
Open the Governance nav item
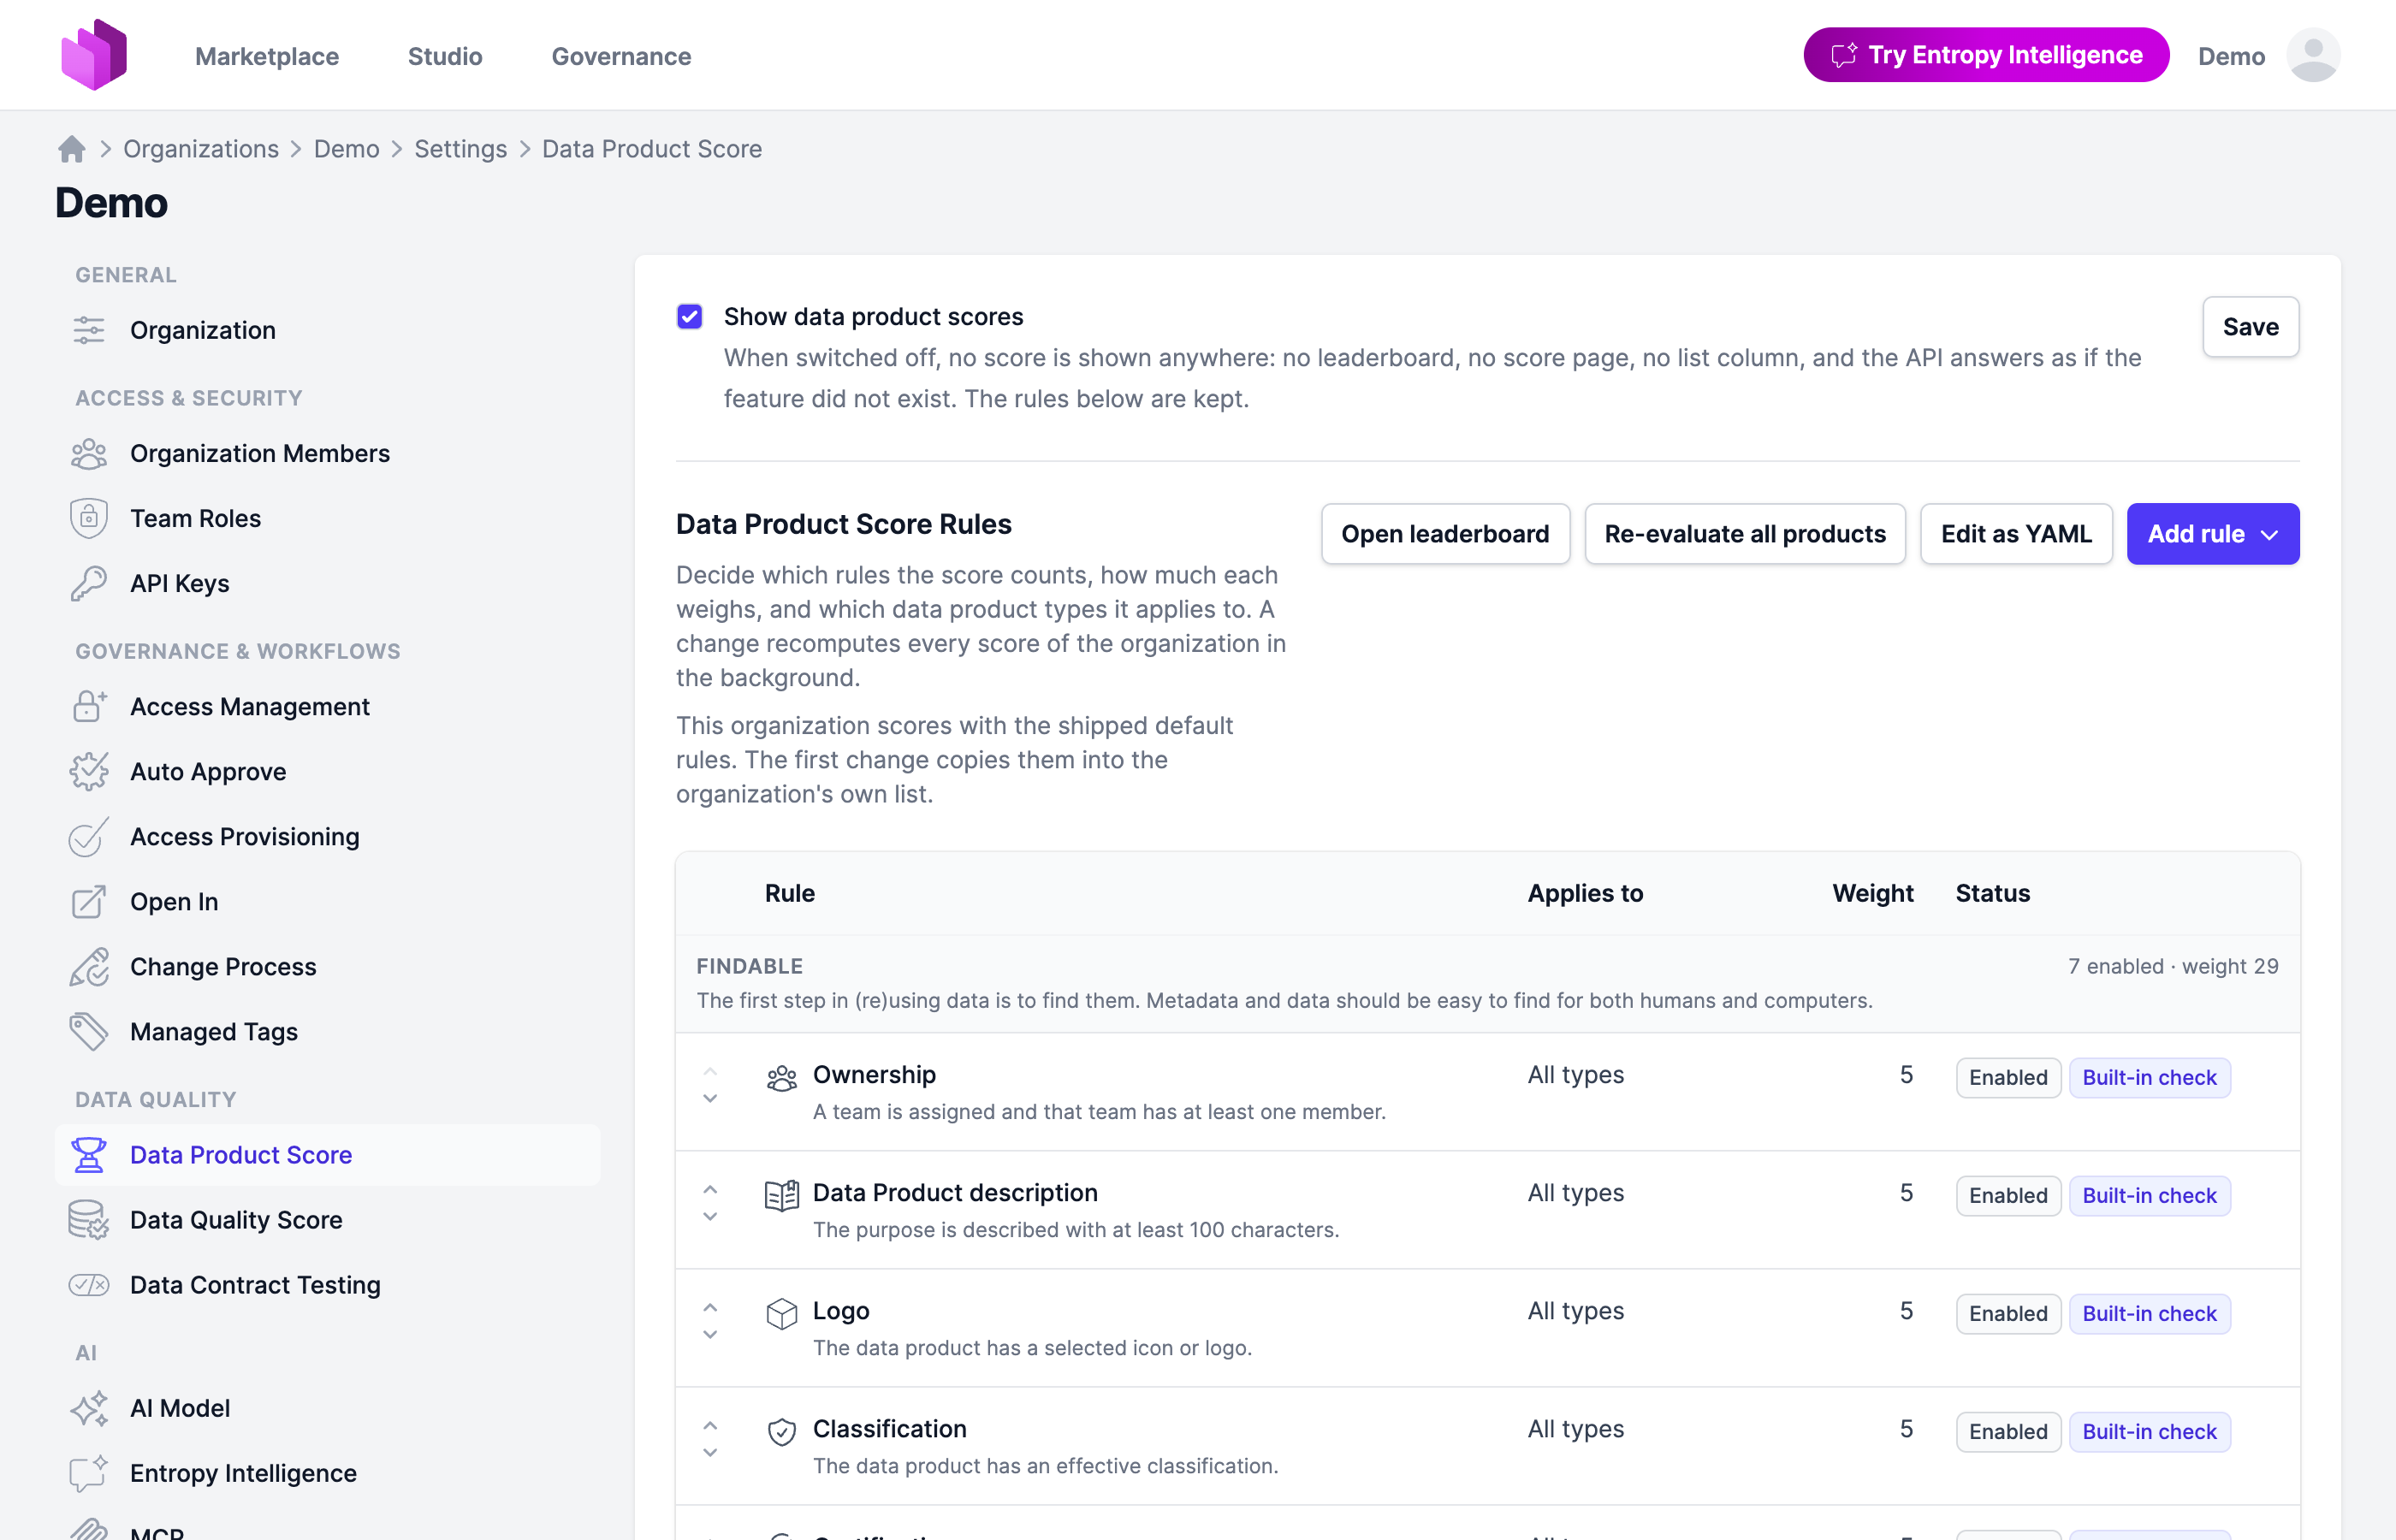[x=621, y=56]
